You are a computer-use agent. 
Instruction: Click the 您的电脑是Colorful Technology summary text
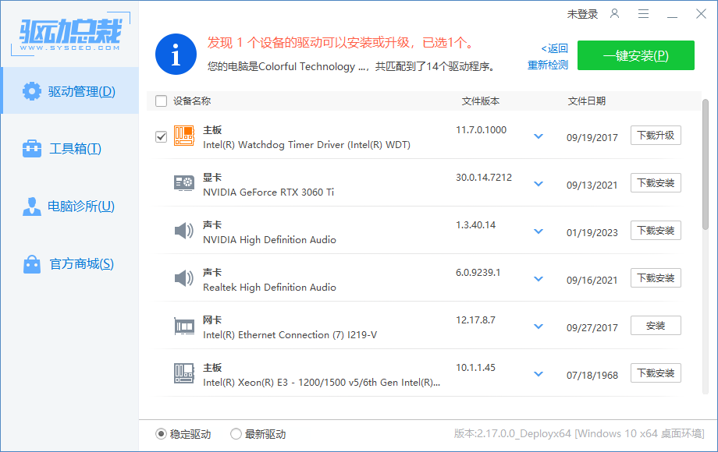coord(352,67)
